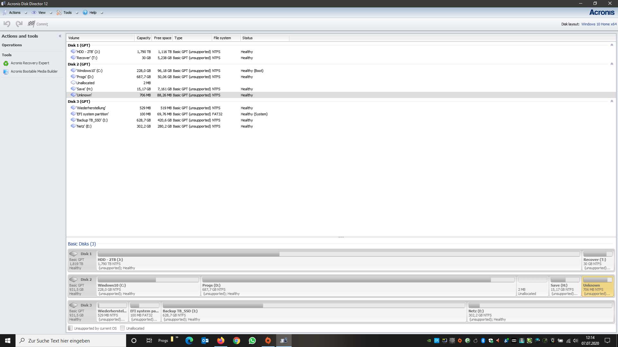The height and width of the screenshot is (347, 618).
Task: Click the Windows taskbar search box
Action: pyautogui.click(x=71, y=341)
